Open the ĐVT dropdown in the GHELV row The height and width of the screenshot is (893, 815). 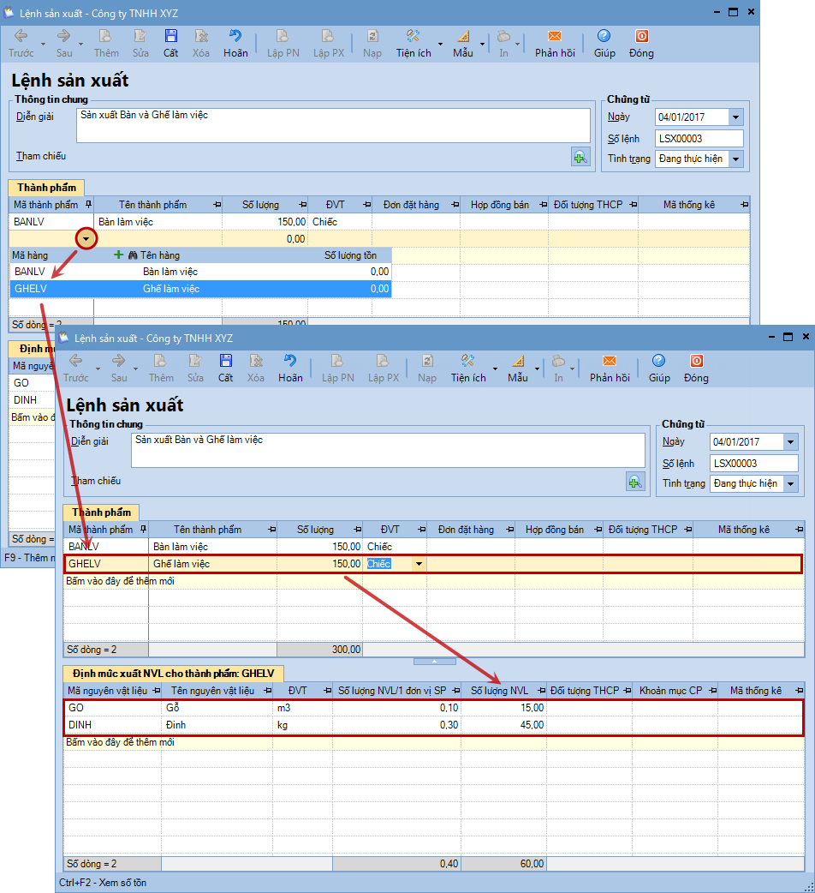point(418,564)
